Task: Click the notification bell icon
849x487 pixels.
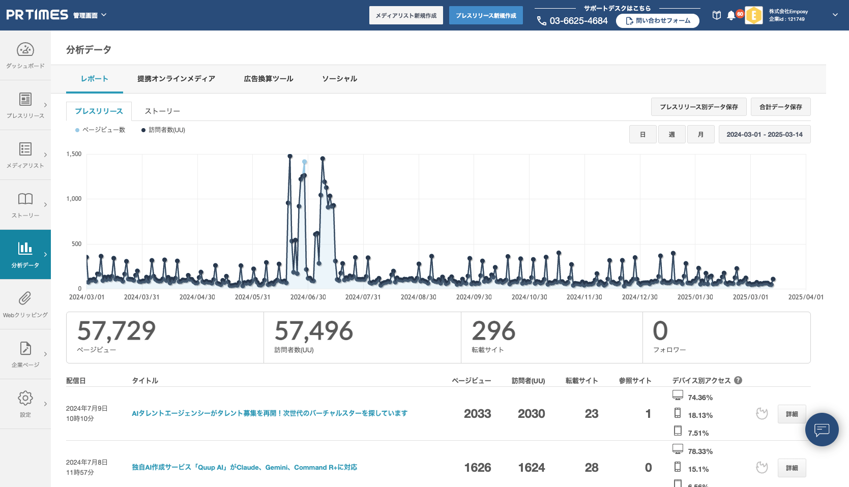Action: click(x=731, y=15)
